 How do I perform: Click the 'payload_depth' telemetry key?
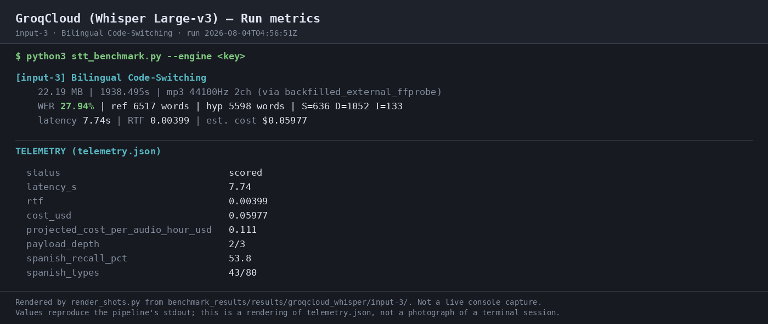[63, 244]
